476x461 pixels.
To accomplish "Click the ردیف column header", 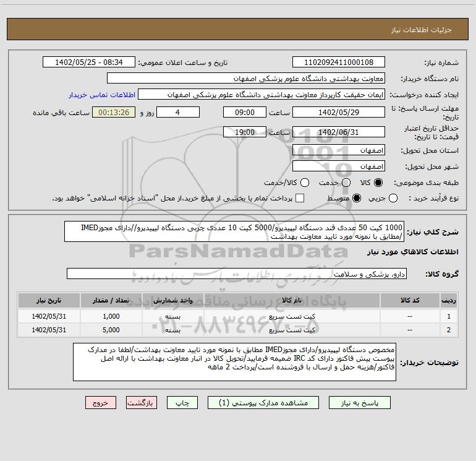I will 449,301.
